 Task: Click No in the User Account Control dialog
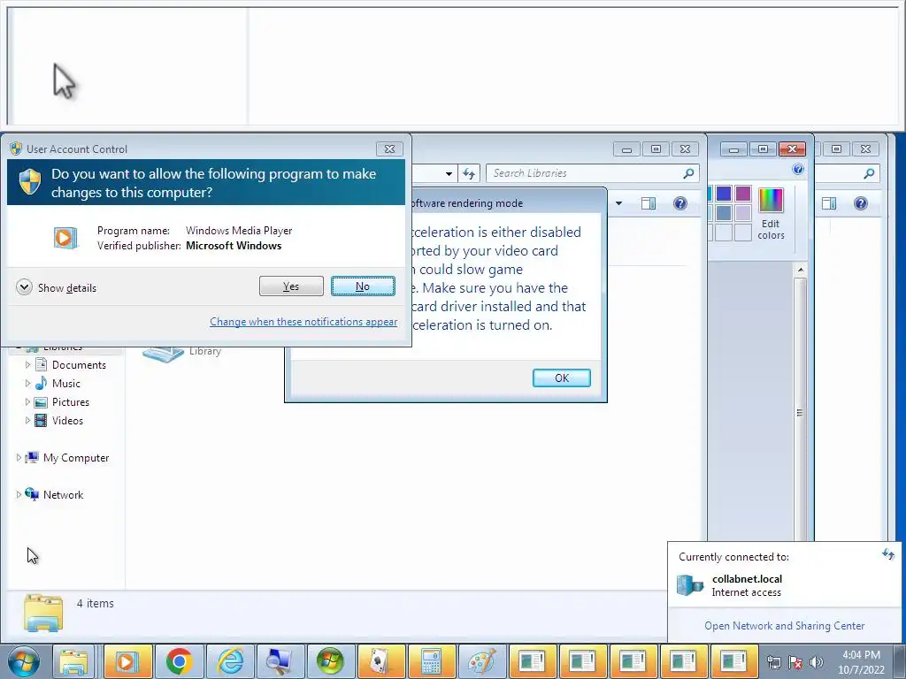pyautogui.click(x=363, y=286)
